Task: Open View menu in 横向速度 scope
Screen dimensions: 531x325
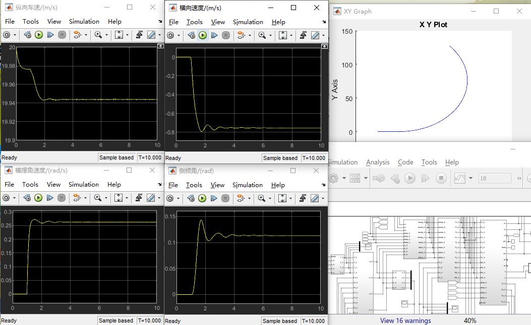Action: [x=218, y=22]
